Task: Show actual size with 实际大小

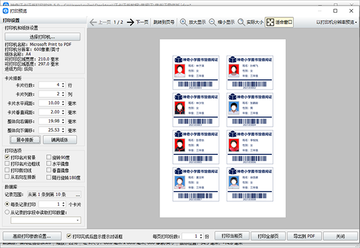Action: pos(250,22)
